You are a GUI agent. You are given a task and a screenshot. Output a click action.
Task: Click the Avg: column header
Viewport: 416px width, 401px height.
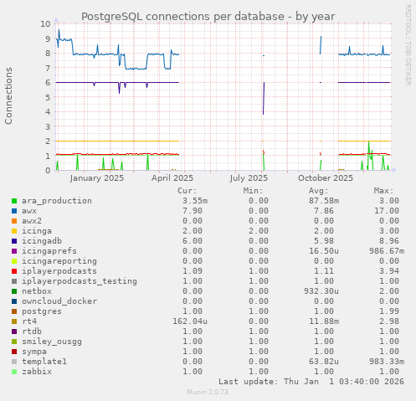319,191
